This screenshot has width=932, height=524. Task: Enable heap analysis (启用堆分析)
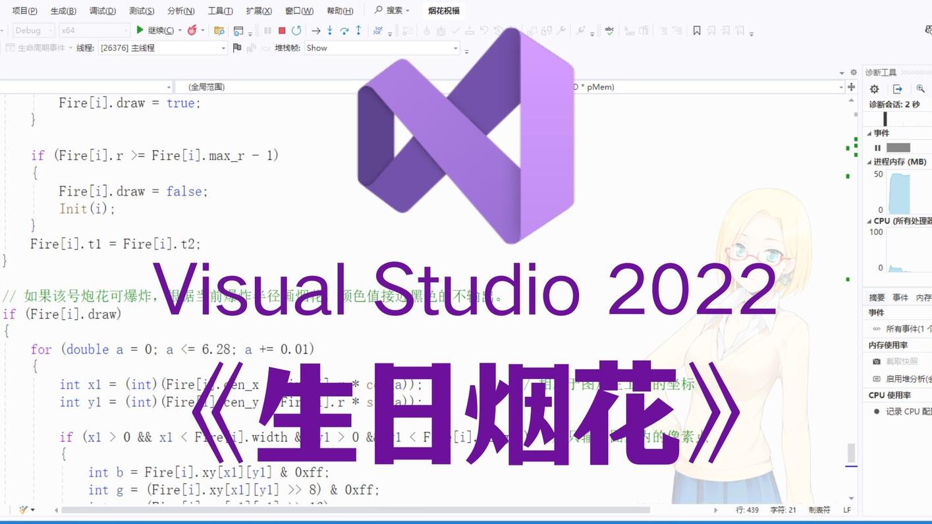click(908, 379)
